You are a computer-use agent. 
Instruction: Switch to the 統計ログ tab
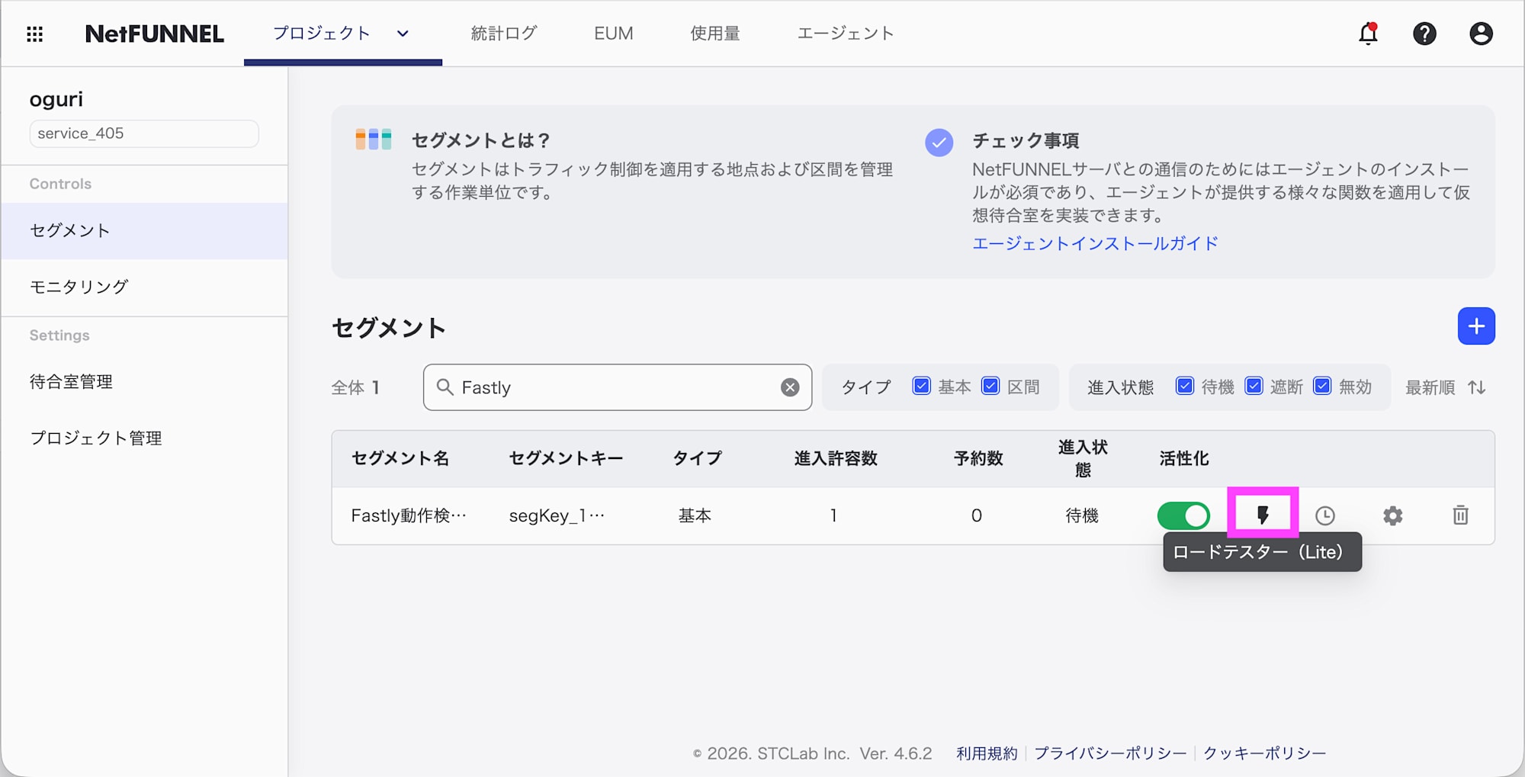[503, 33]
